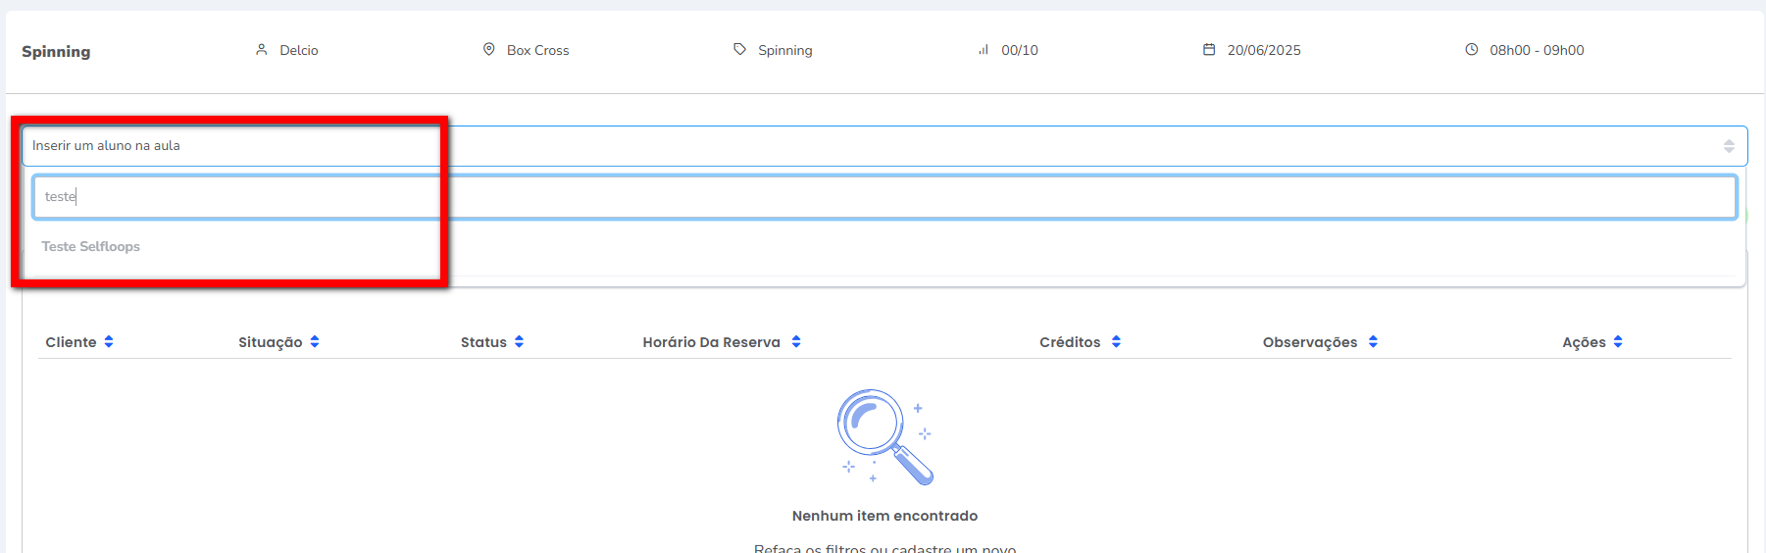
Task: Sort by Horário Da Reserva arrows
Action: [x=796, y=342]
